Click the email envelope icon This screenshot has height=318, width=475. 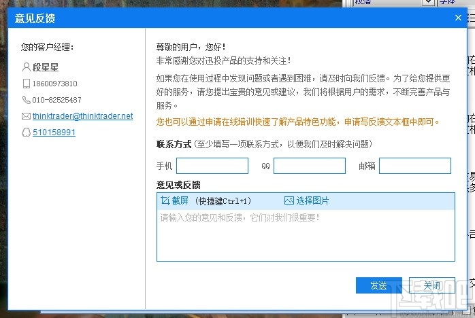[x=27, y=116]
